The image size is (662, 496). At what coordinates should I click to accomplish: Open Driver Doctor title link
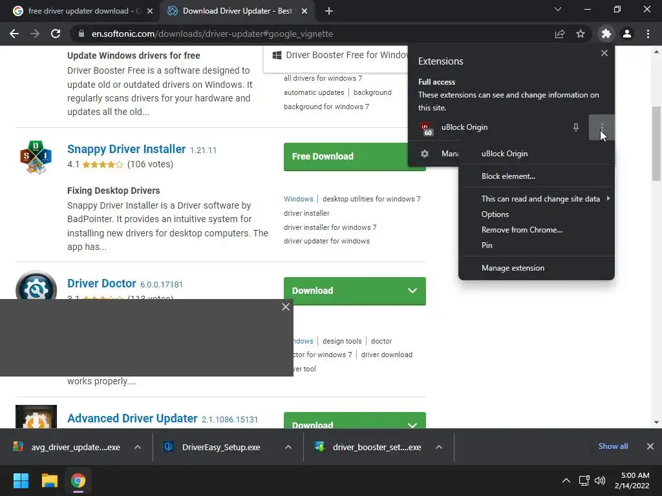point(101,283)
